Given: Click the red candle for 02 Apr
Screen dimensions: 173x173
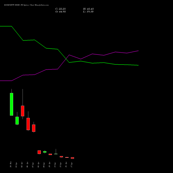Looking at the screenshot, I should point(22,111).
